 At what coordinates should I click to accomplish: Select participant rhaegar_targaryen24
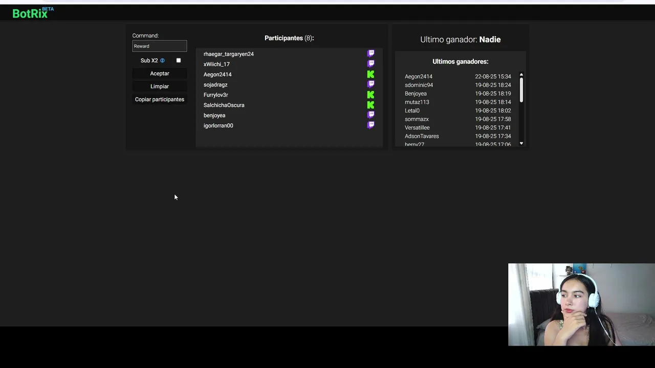[229, 54]
